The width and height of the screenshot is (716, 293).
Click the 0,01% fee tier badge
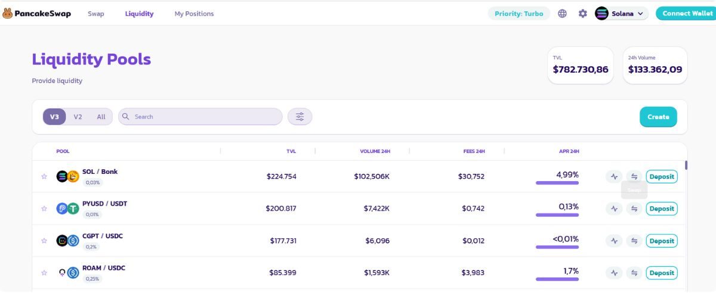(x=92, y=214)
